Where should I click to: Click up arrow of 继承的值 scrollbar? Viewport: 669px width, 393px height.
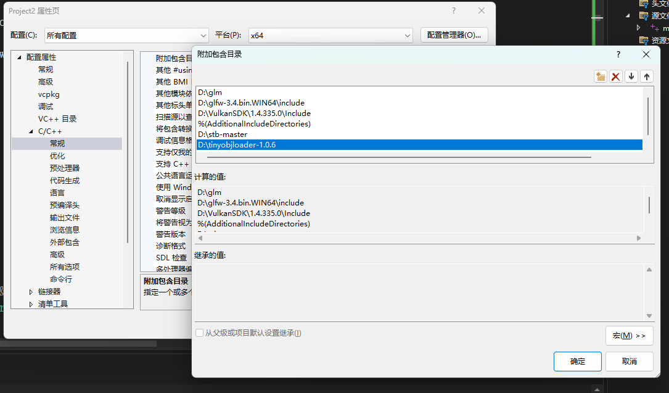pos(649,270)
